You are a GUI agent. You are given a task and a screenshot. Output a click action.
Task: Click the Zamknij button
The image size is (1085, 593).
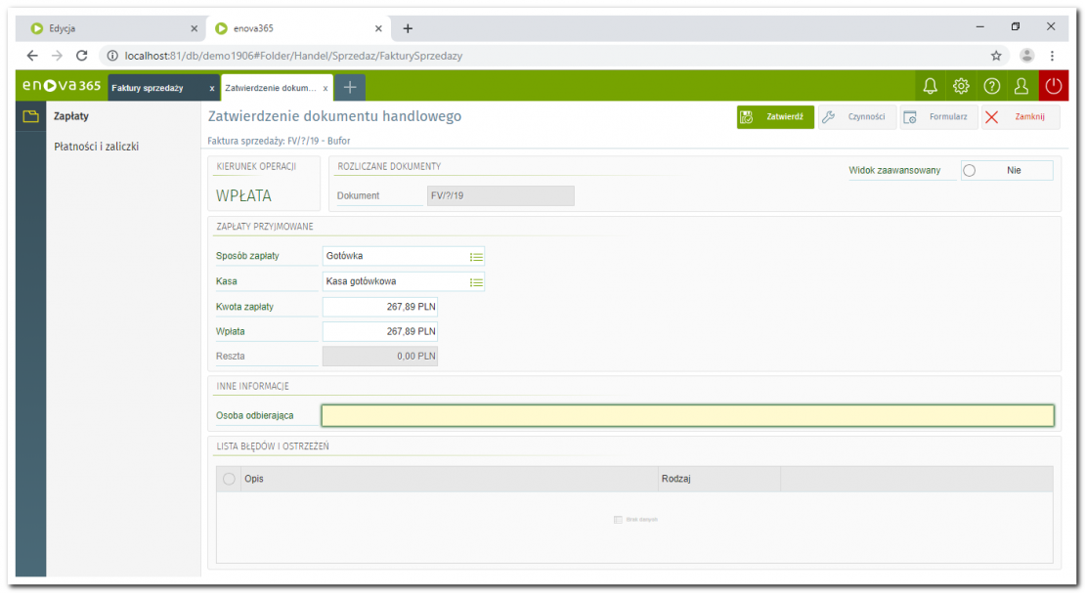coord(1020,117)
